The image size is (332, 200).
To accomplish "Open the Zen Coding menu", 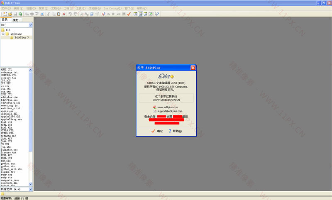I will pyautogui.click(x=112, y=8).
